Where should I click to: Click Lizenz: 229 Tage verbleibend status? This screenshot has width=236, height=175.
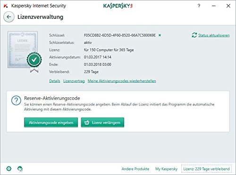[206, 169]
